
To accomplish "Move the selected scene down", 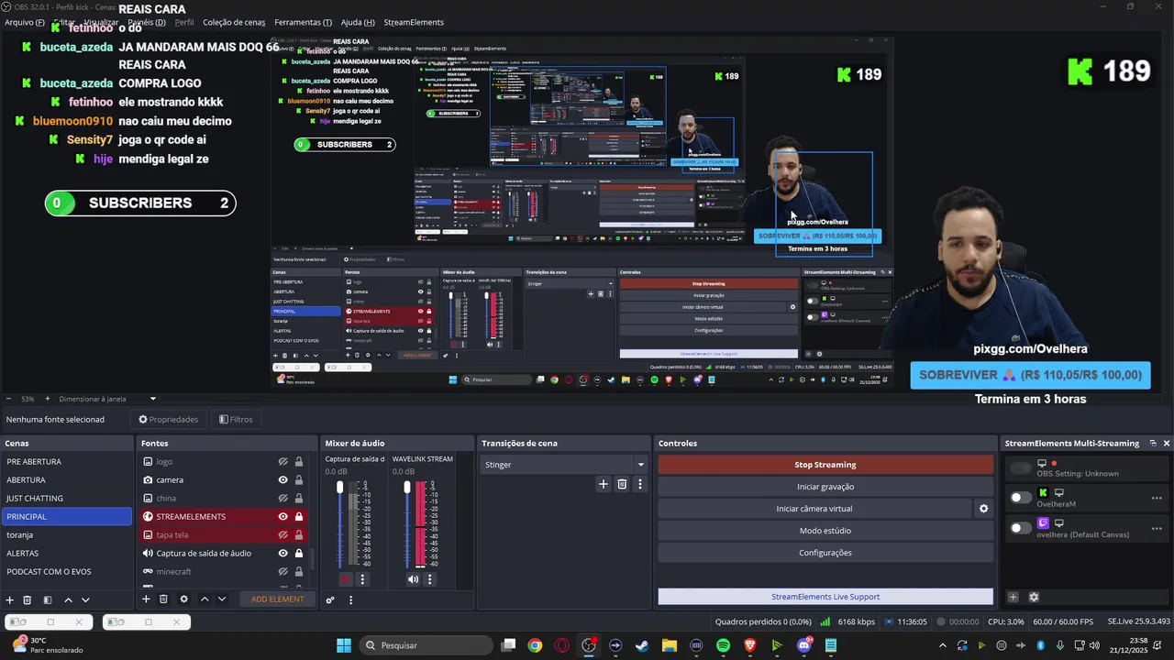I will [x=85, y=599].
